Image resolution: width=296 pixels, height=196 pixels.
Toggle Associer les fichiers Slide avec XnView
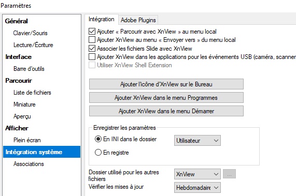[x=92, y=49]
